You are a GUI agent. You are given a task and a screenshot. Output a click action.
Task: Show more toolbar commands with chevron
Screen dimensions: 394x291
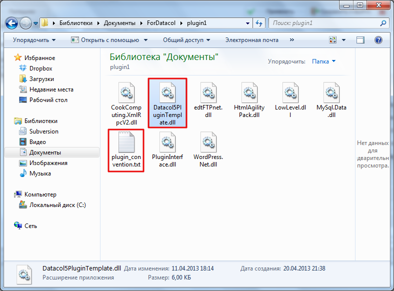(291, 40)
